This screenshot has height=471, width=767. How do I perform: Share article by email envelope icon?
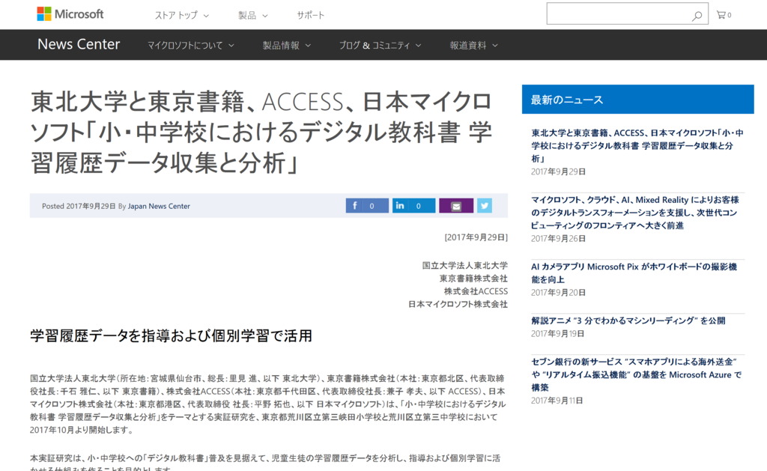[456, 205]
